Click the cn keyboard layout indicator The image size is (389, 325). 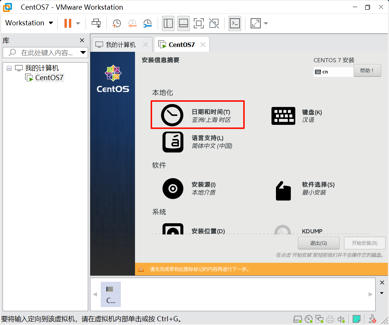(x=333, y=72)
